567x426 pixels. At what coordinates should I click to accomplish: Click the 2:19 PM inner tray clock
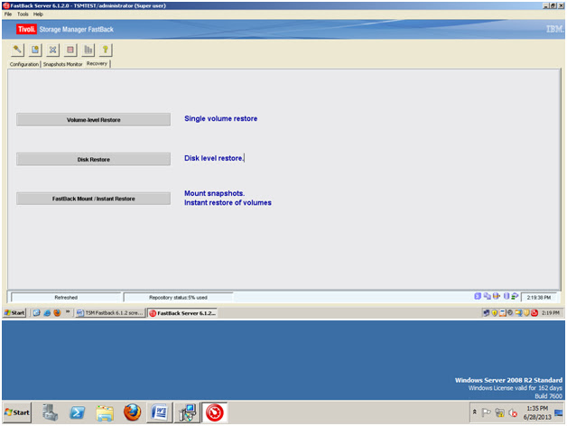[550, 313]
